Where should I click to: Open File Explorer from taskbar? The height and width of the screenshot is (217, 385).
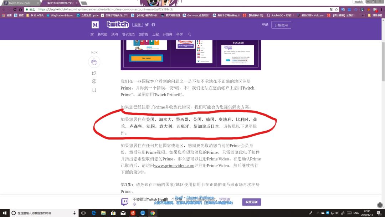(103, 213)
